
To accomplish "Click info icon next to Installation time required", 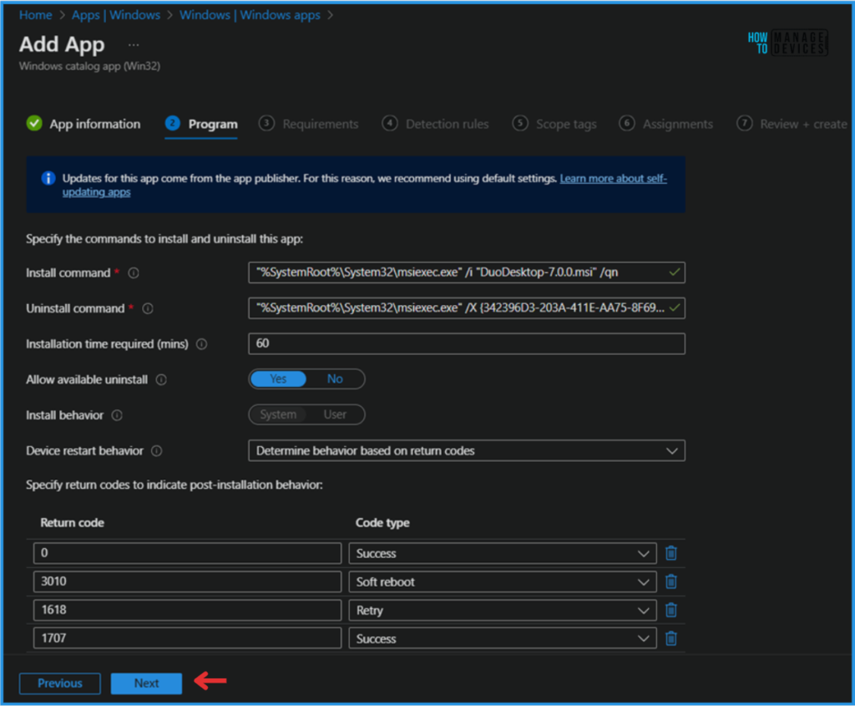I will click(x=202, y=344).
